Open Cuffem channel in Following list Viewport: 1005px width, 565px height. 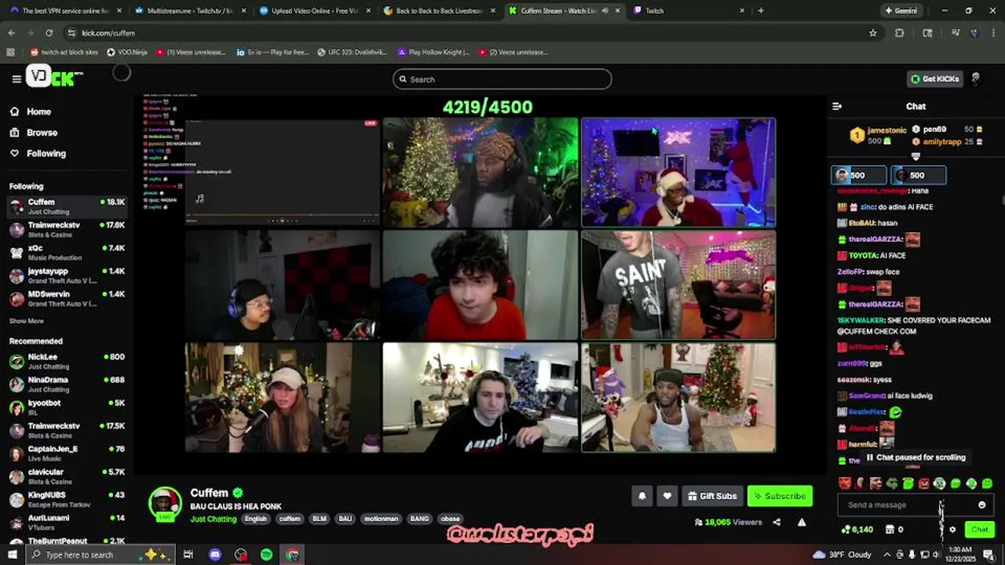pos(67,206)
